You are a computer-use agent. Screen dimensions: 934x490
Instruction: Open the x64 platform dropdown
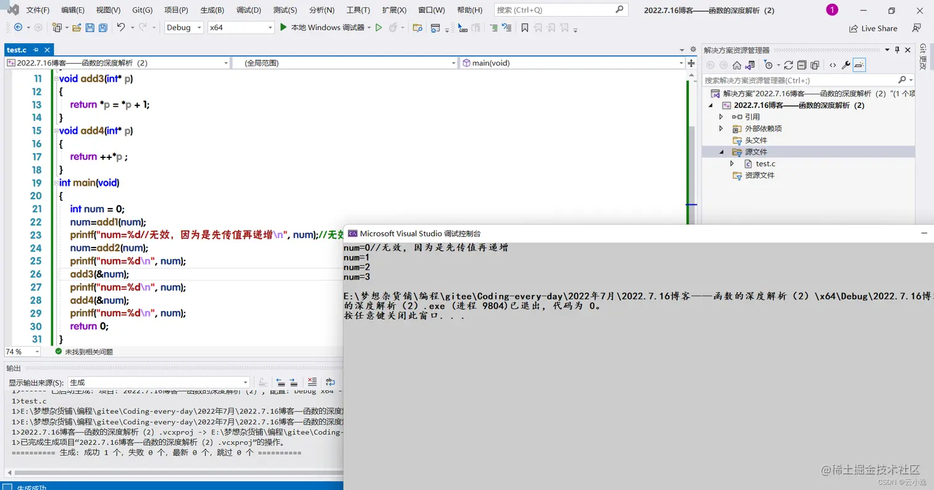tap(241, 28)
